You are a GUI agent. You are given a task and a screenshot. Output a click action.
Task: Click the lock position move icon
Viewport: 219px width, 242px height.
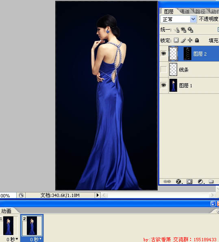click(x=190, y=40)
